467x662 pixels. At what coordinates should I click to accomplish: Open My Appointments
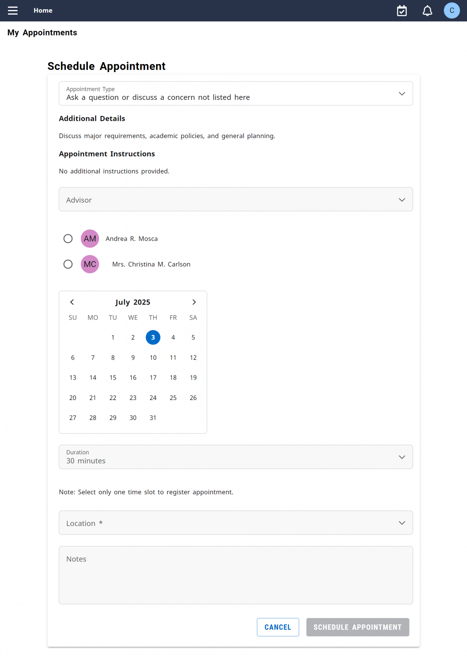[42, 32]
